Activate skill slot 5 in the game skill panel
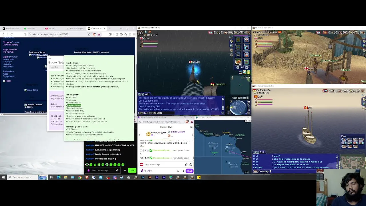The height and width of the screenshot is (206, 366). [246, 40]
